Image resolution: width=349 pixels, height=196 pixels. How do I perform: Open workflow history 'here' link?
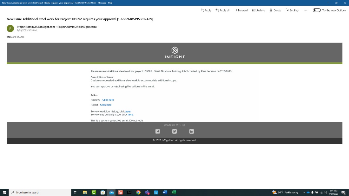point(128,111)
